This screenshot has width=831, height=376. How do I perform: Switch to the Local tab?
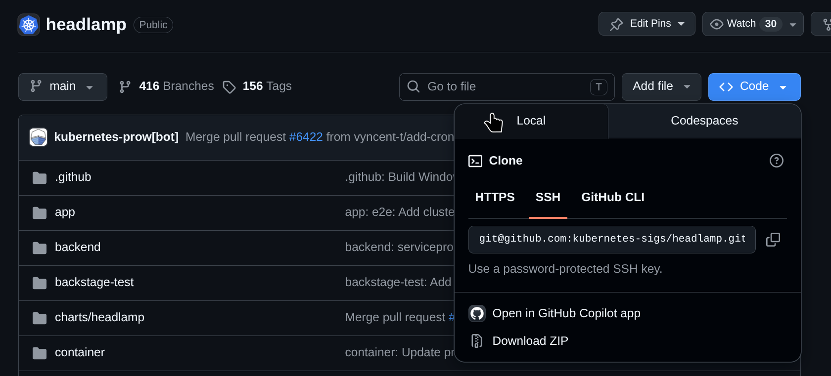point(531,121)
